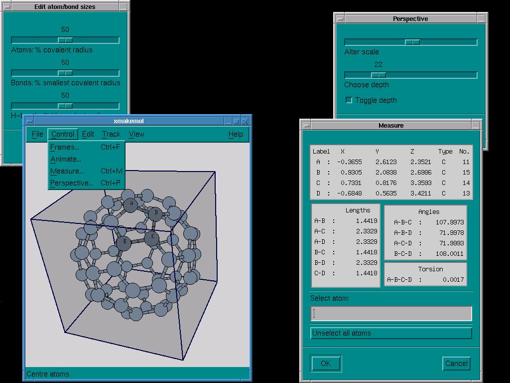
Task: Open the xmakemol window menu icon
Action: 29,121
